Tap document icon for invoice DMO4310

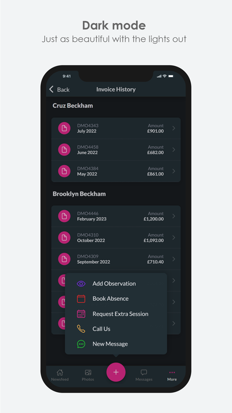pyautogui.click(x=64, y=237)
